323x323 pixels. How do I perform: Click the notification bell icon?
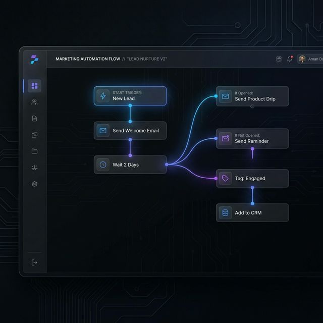290,59
